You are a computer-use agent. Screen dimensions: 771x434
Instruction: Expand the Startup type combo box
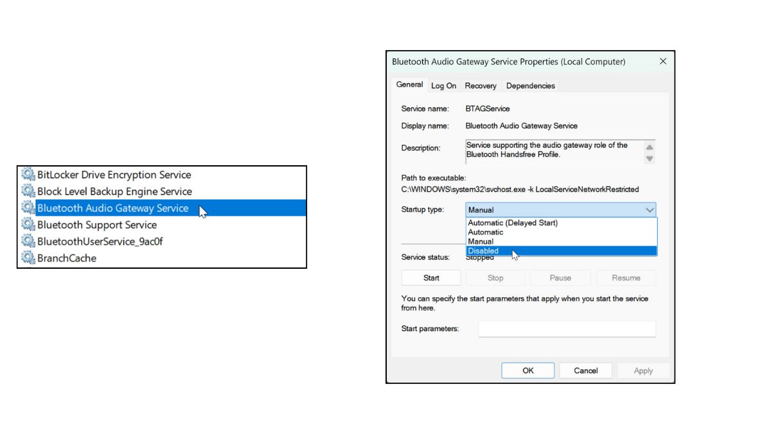click(560, 210)
